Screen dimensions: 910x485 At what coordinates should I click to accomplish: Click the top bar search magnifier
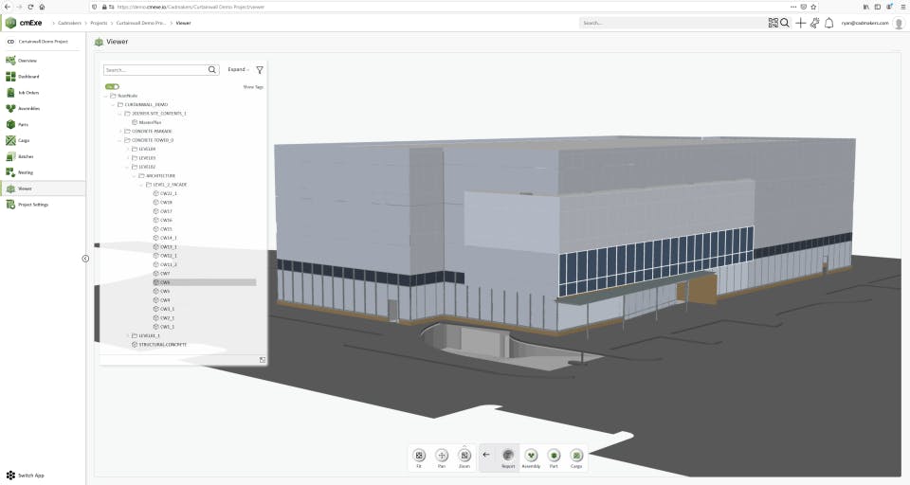pyautogui.click(x=785, y=23)
